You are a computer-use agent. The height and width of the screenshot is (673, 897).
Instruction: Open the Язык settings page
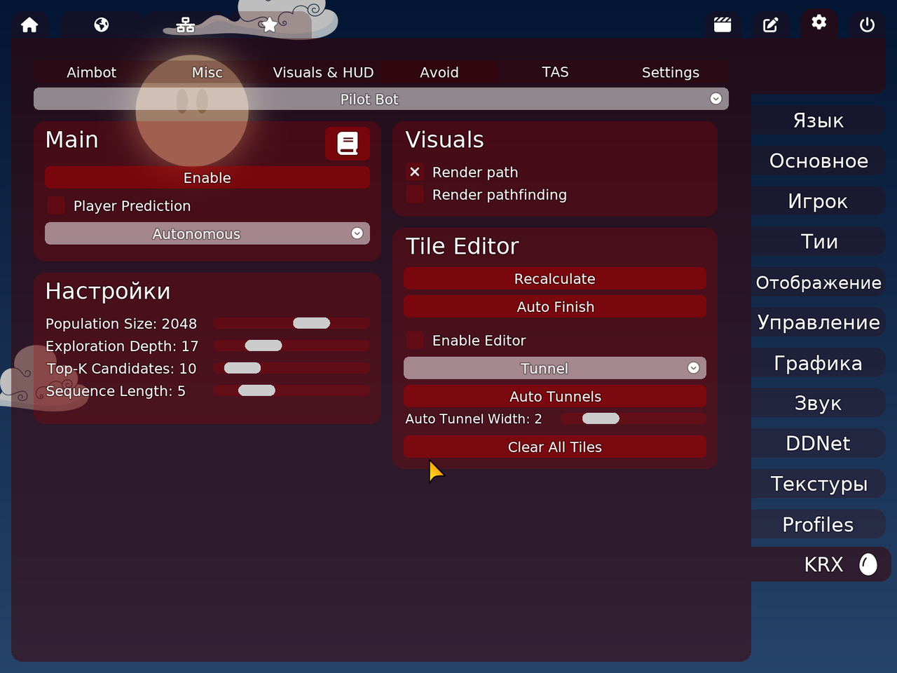point(819,121)
